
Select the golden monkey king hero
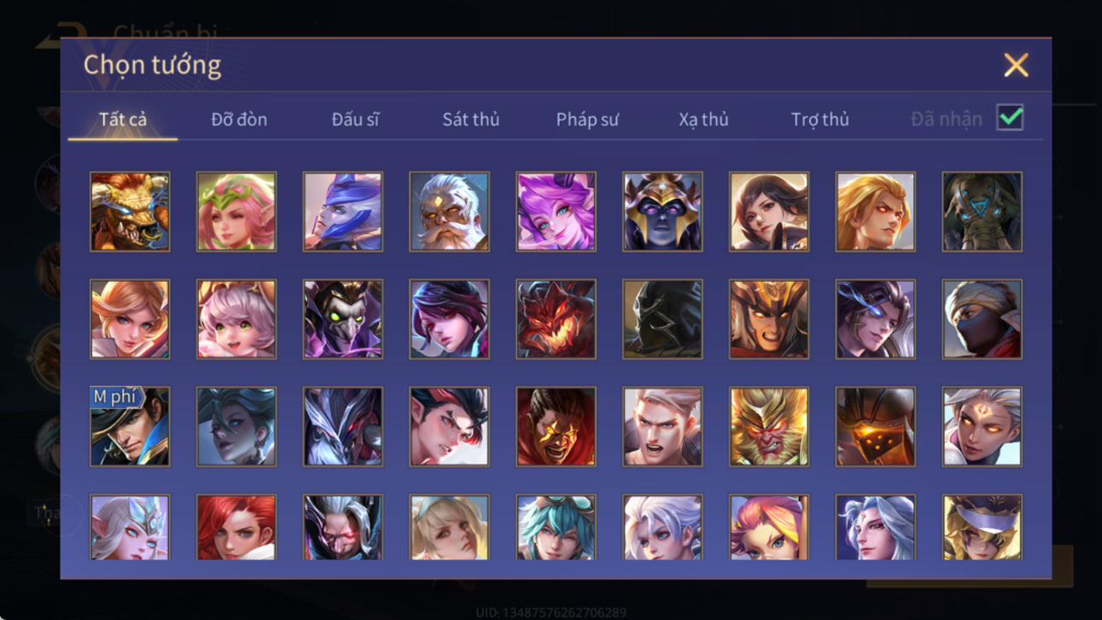click(769, 427)
